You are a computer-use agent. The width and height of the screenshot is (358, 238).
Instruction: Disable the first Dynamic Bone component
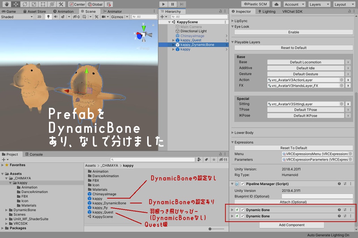tap(243, 210)
